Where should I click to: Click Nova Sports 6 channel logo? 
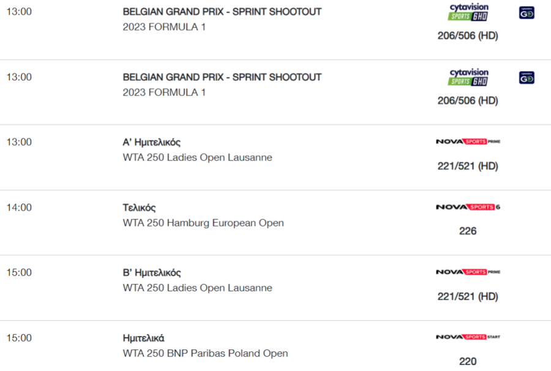(x=468, y=207)
